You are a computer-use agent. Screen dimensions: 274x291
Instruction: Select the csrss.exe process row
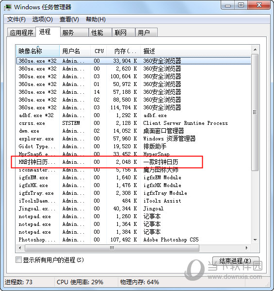pos(133,123)
